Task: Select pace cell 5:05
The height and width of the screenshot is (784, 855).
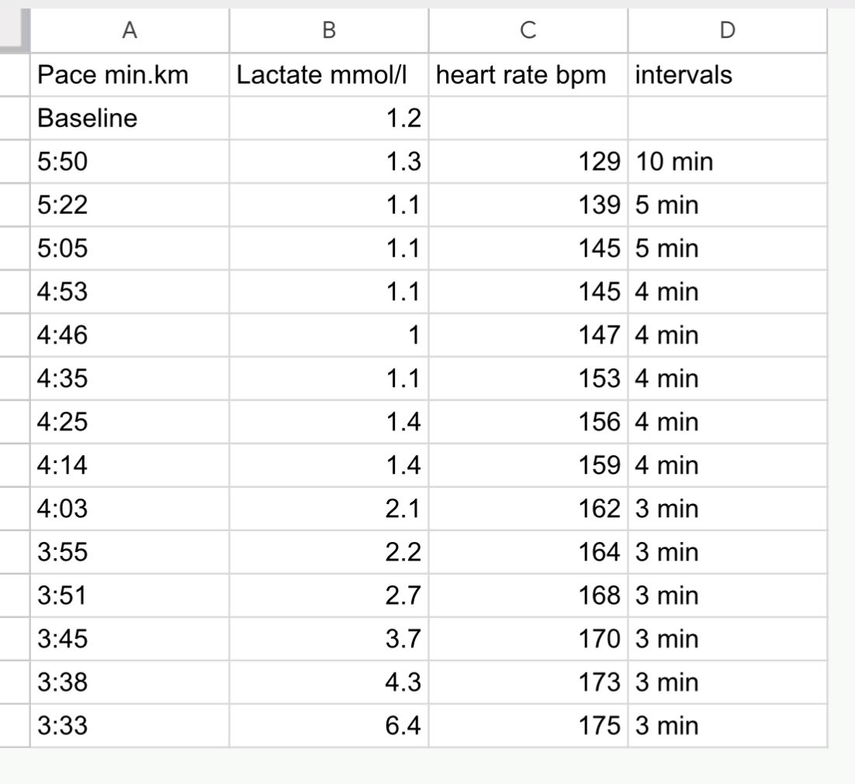Action: [130, 248]
